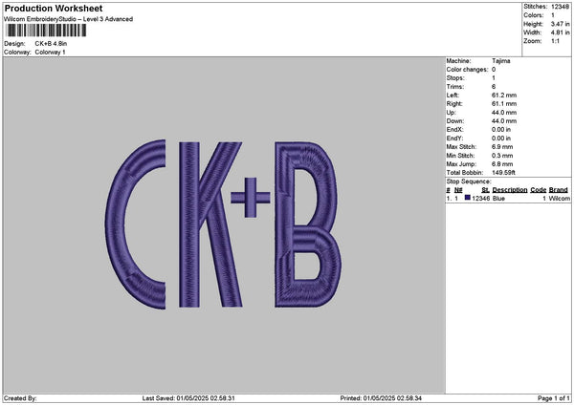
Task: Click the "Production Worksheet" title
Action: tap(54, 9)
